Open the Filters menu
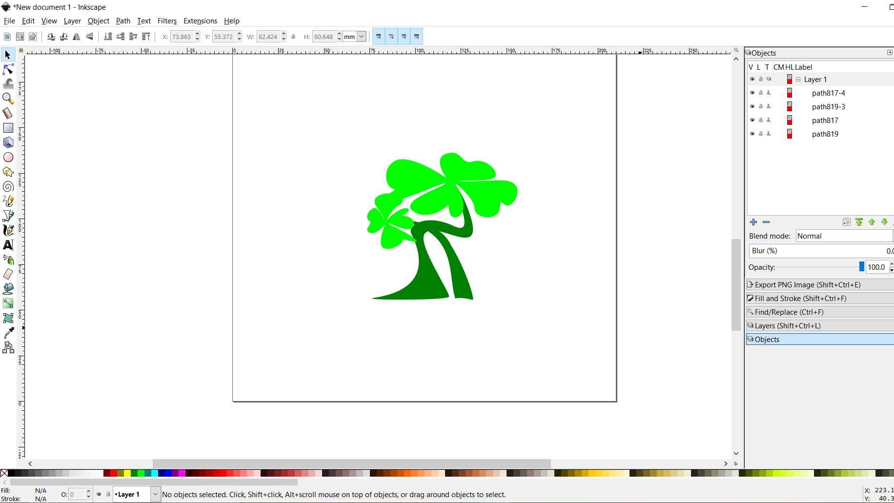The width and height of the screenshot is (894, 503). click(167, 21)
